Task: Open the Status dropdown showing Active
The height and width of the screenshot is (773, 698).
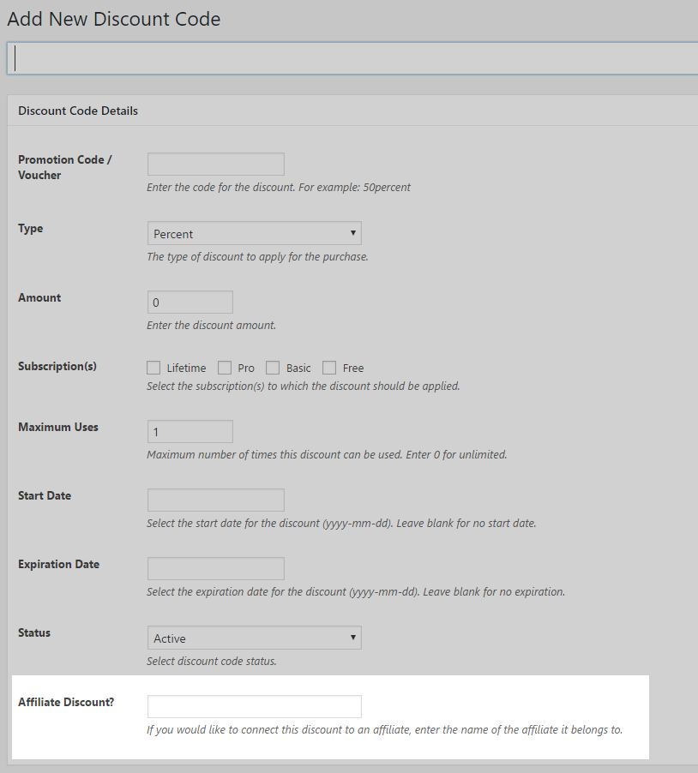Action: 254,638
